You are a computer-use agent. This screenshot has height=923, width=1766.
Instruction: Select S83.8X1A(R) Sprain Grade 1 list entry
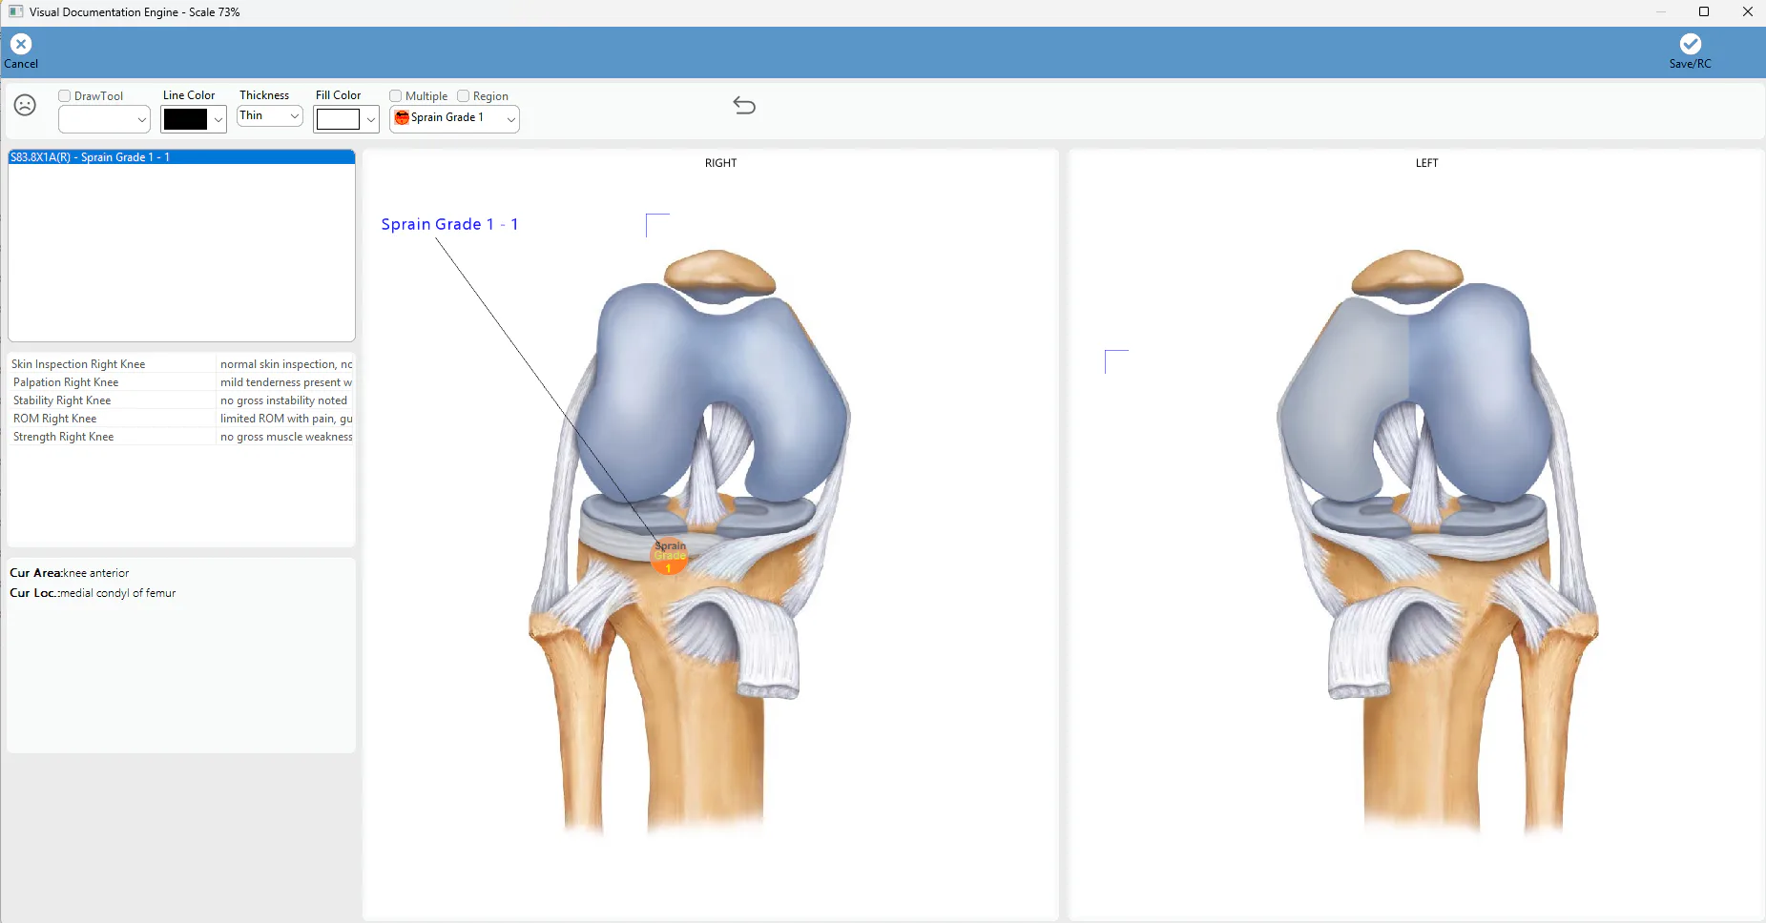coord(181,157)
